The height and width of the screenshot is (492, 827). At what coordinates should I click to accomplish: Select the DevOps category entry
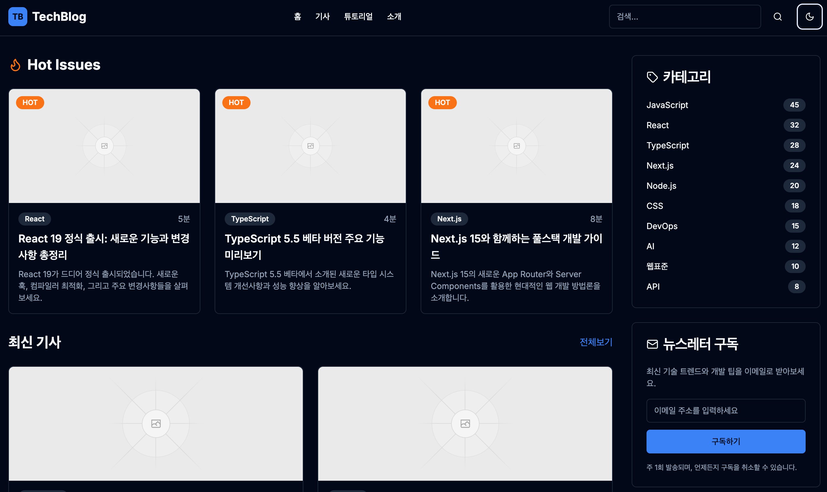pos(662,226)
